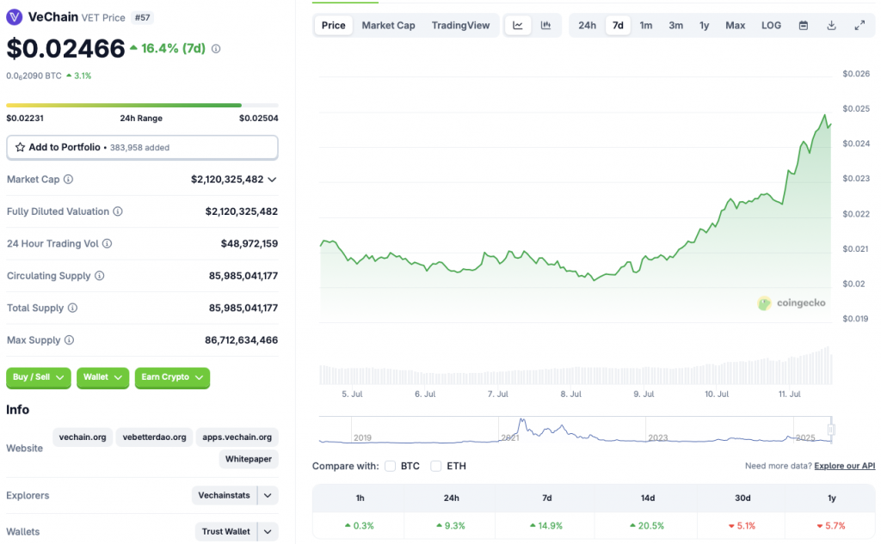Select the 24h time range
This screenshot has width=881, height=544.
tap(587, 25)
